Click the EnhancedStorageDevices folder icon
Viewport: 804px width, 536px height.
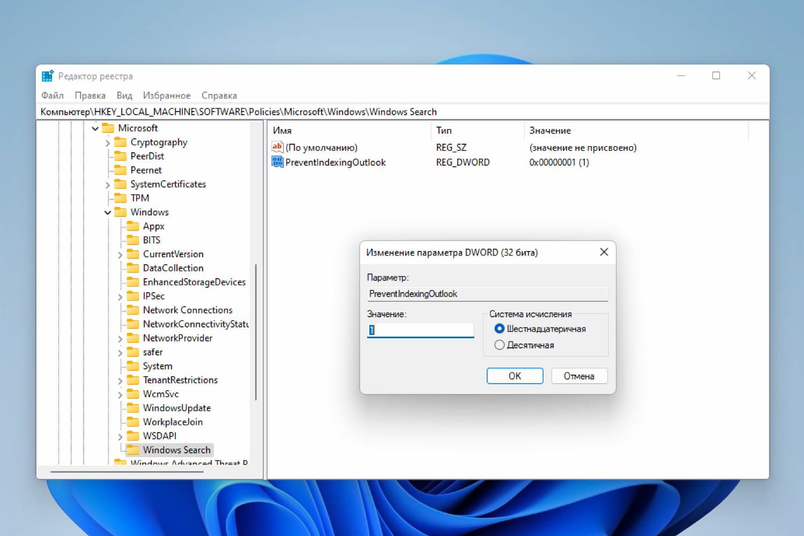(133, 282)
